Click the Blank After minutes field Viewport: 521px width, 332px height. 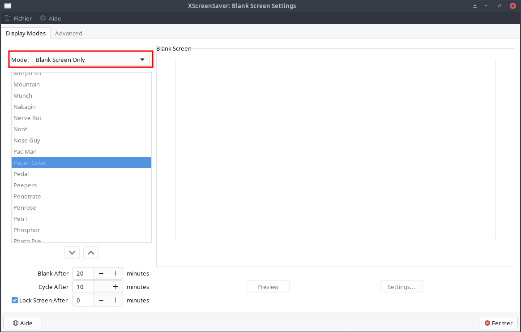pos(83,273)
